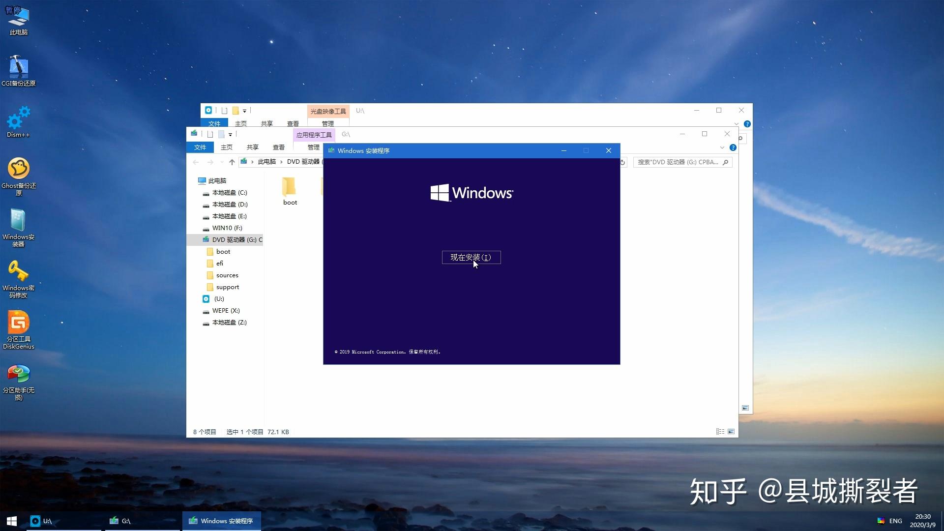Click DVD 驱动器 breadcrumb in address bar
The width and height of the screenshot is (944, 531).
[303, 162]
